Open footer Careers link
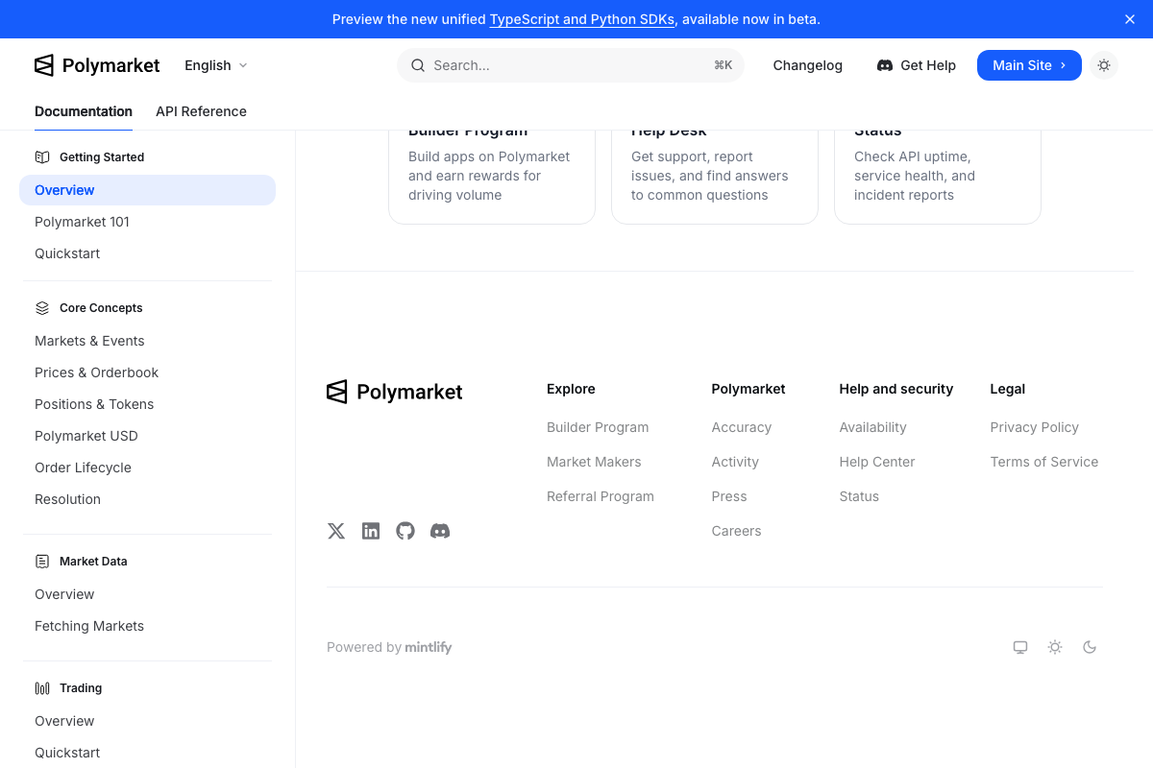The height and width of the screenshot is (768, 1153). 737,531
